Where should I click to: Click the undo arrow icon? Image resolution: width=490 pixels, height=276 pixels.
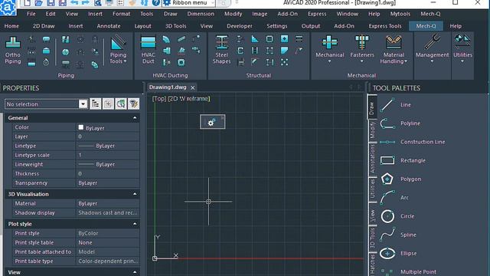click(74, 3)
